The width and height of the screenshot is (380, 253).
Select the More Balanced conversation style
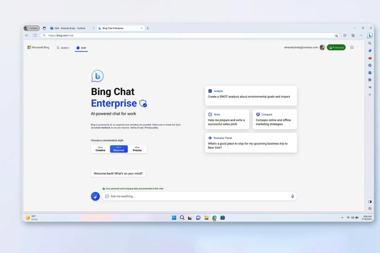click(119, 149)
